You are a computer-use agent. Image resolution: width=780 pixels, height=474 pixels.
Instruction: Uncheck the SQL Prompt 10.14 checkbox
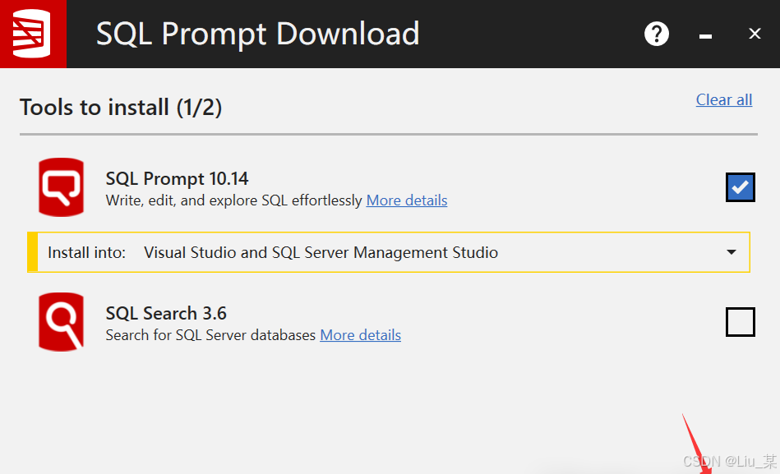[740, 187]
